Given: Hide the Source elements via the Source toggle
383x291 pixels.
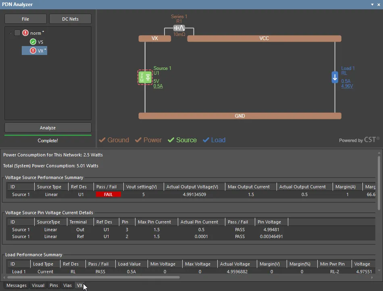Looking at the screenshot, I should tap(182, 140).
